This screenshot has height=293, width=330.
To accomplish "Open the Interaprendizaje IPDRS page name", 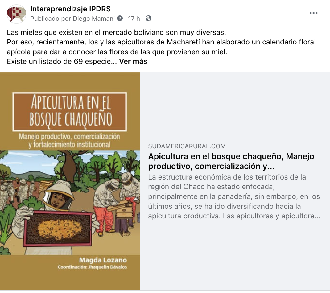I will [70, 9].
